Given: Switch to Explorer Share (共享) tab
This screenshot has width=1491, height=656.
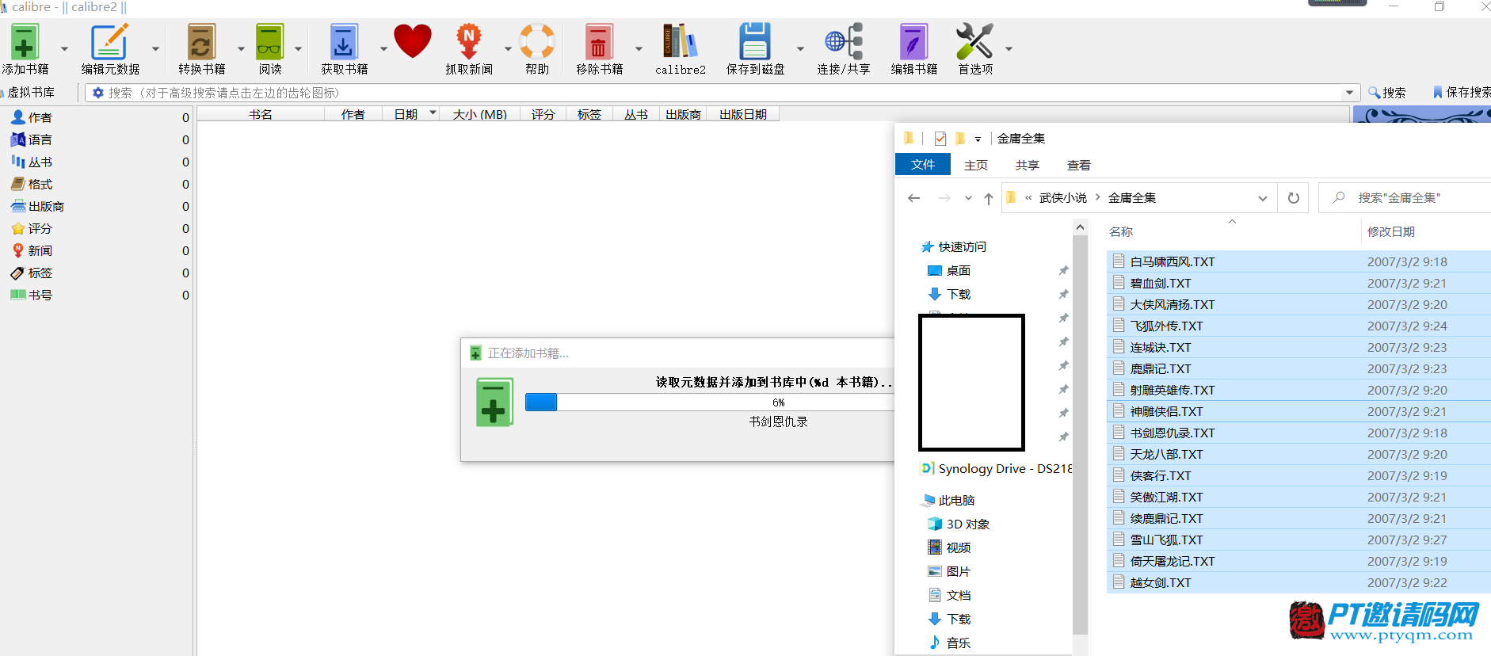Looking at the screenshot, I should click(x=1028, y=165).
